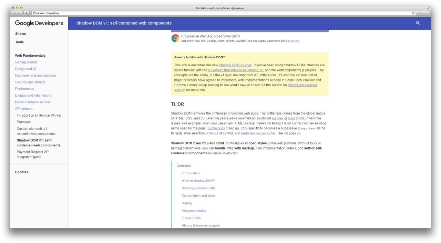The width and height of the screenshot is (441, 243).
Task: Jump to Styling section in Contents
Action: pyautogui.click(x=187, y=203)
